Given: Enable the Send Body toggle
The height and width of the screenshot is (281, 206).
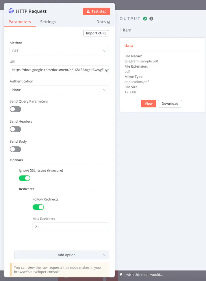Looking at the screenshot, I should coord(15,149).
